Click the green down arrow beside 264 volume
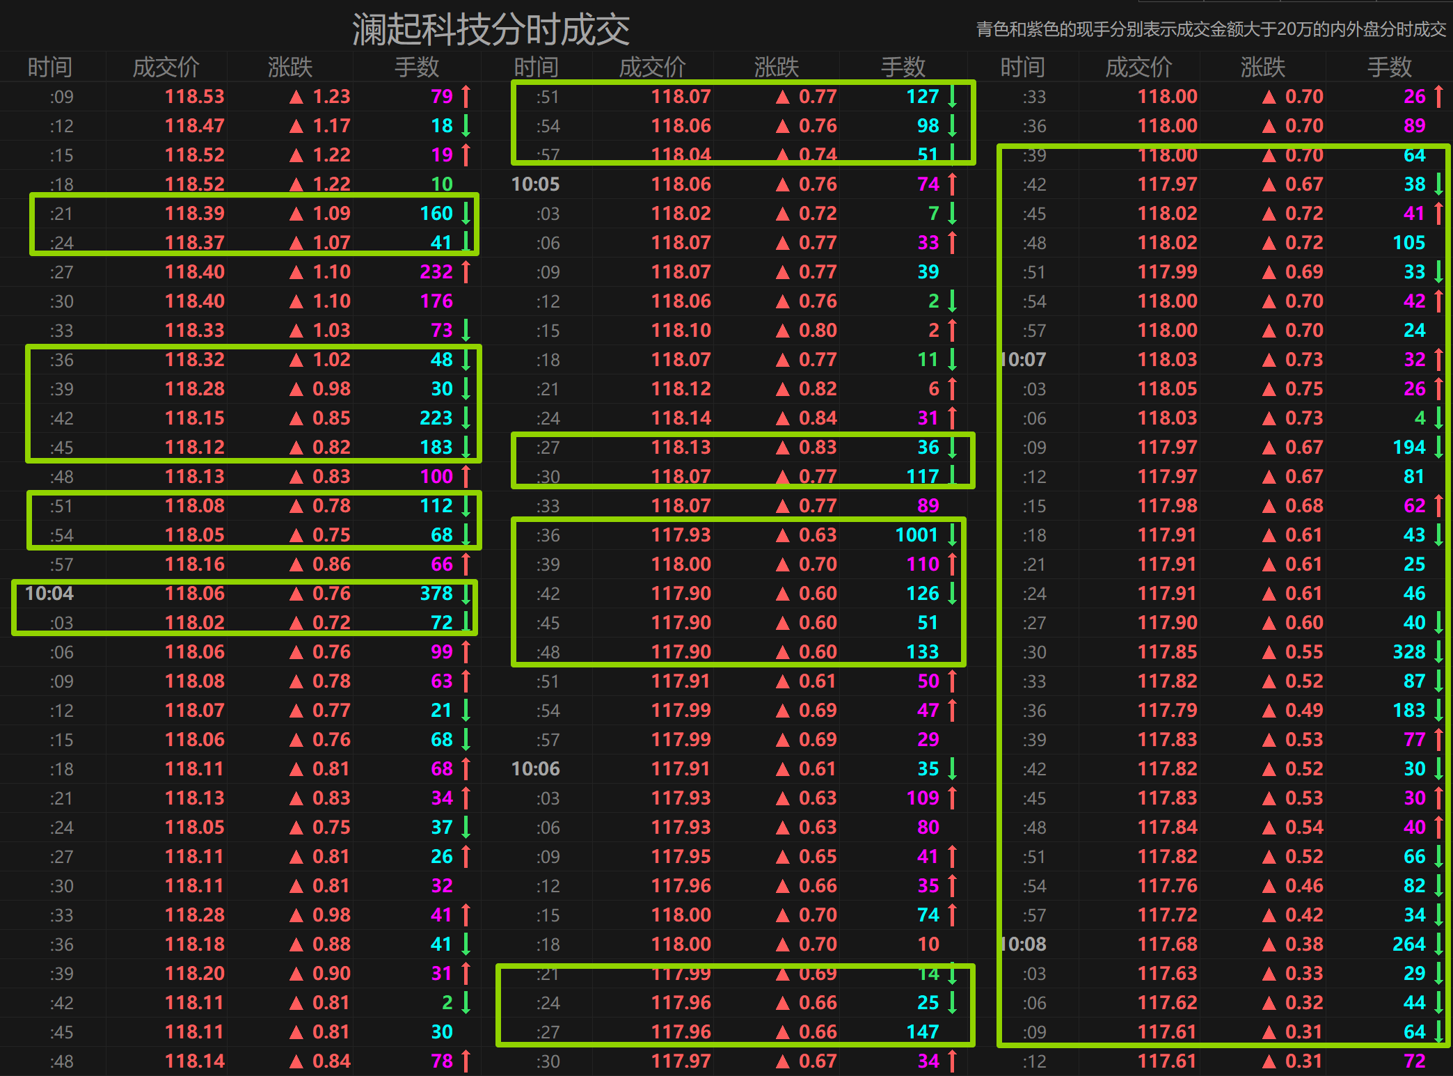Screen dimensions: 1453x1076 [1438, 944]
